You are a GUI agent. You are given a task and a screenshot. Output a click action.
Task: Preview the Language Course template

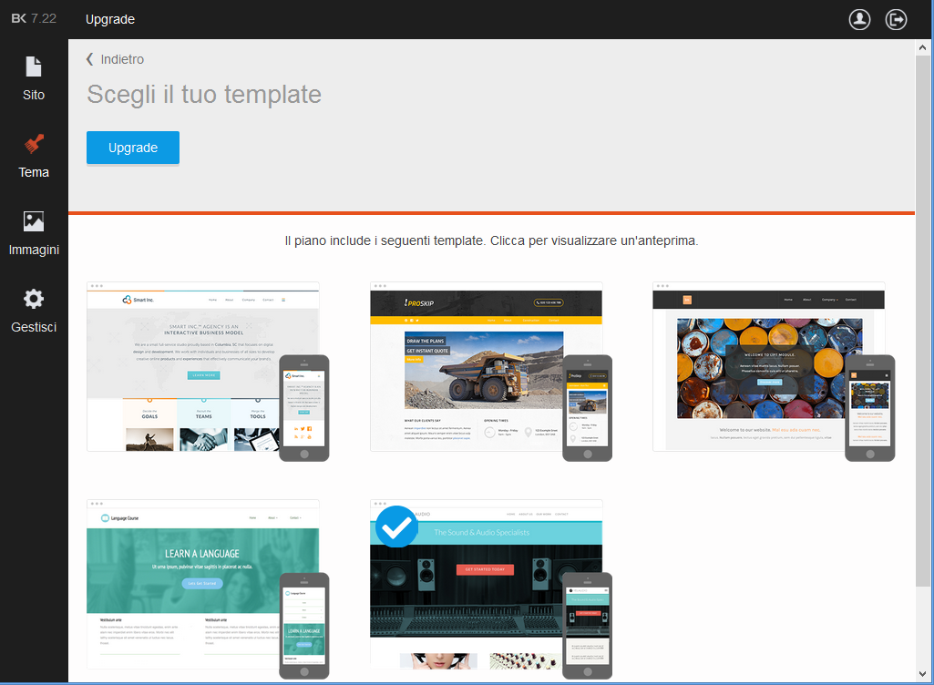pos(203,584)
